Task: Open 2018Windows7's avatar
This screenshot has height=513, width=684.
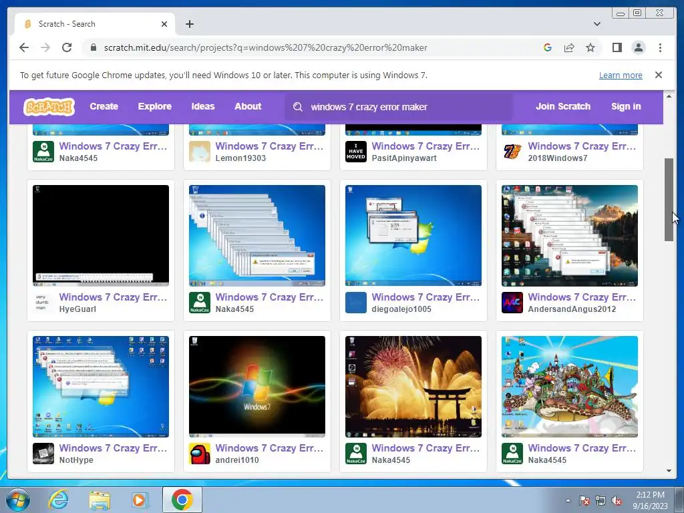Action: [x=512, y=152]
